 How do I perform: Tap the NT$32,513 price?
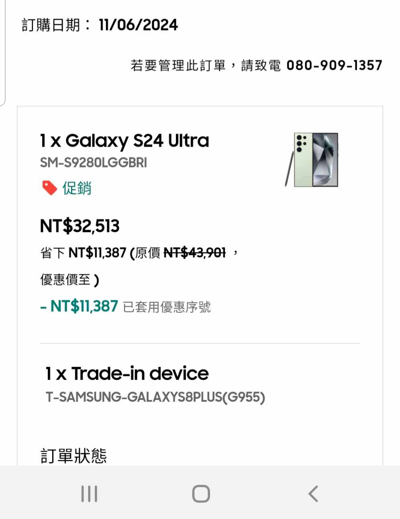pos(80,226)
